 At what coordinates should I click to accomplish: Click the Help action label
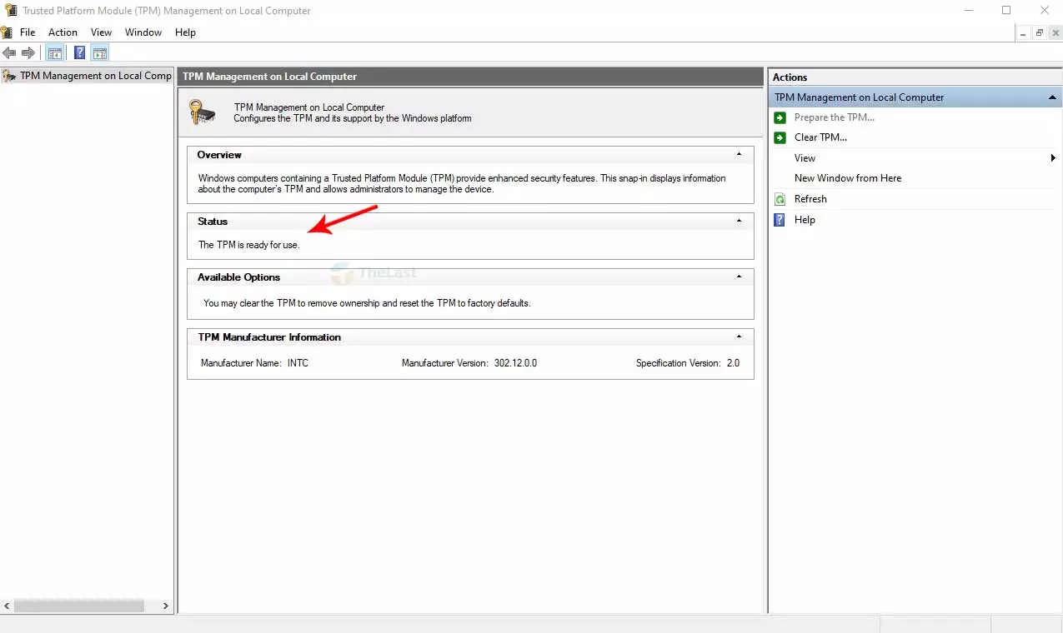click(x=805, y=220)
